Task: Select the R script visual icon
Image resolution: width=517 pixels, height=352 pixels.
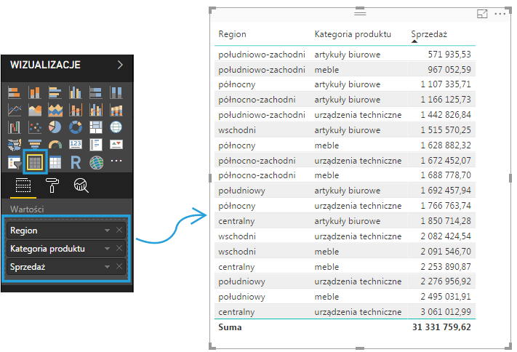Action: (76, 162)
